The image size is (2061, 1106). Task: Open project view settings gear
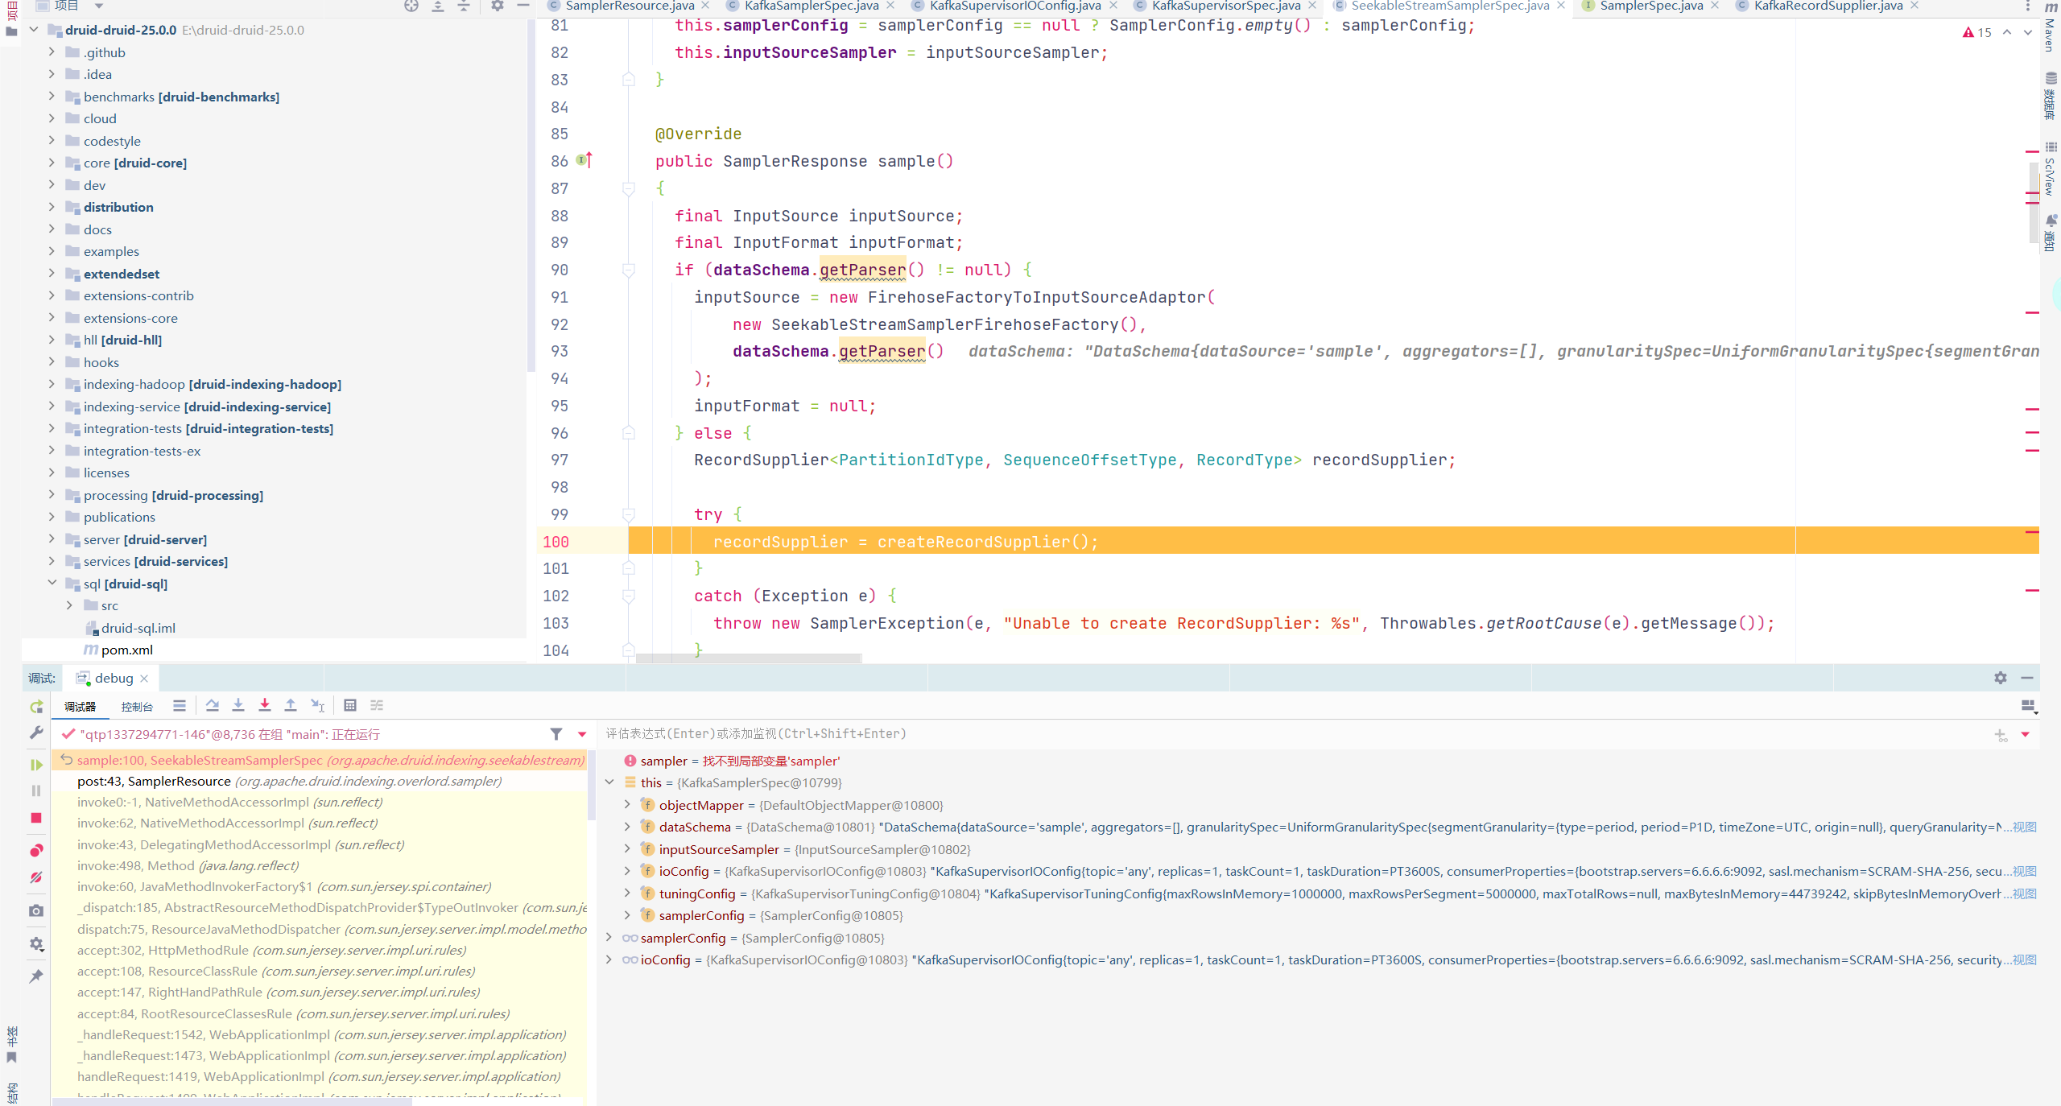pyautogui.click(x=497, y=6)
